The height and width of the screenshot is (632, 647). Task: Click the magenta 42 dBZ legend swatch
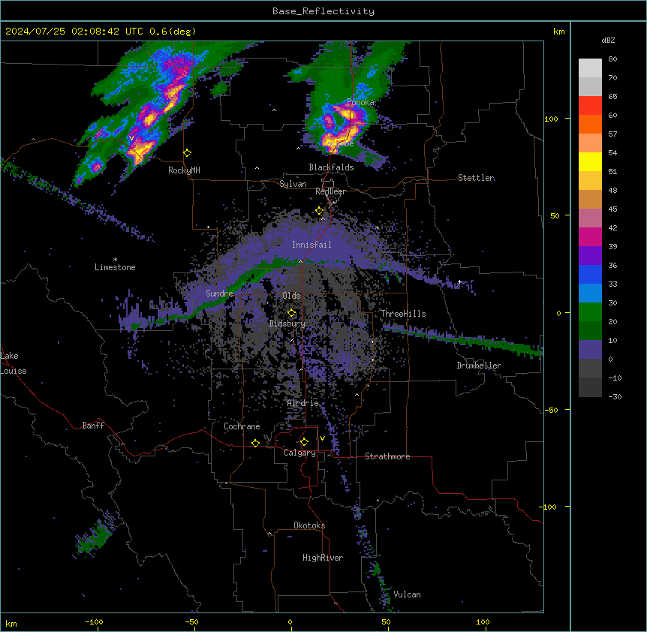(590, 236)
